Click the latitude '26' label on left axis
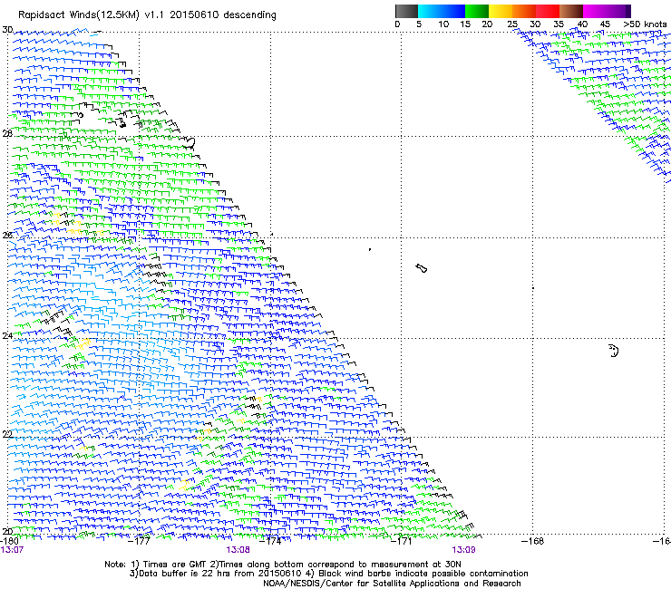This screenshot has width=671, height=589. click(7, 235)
